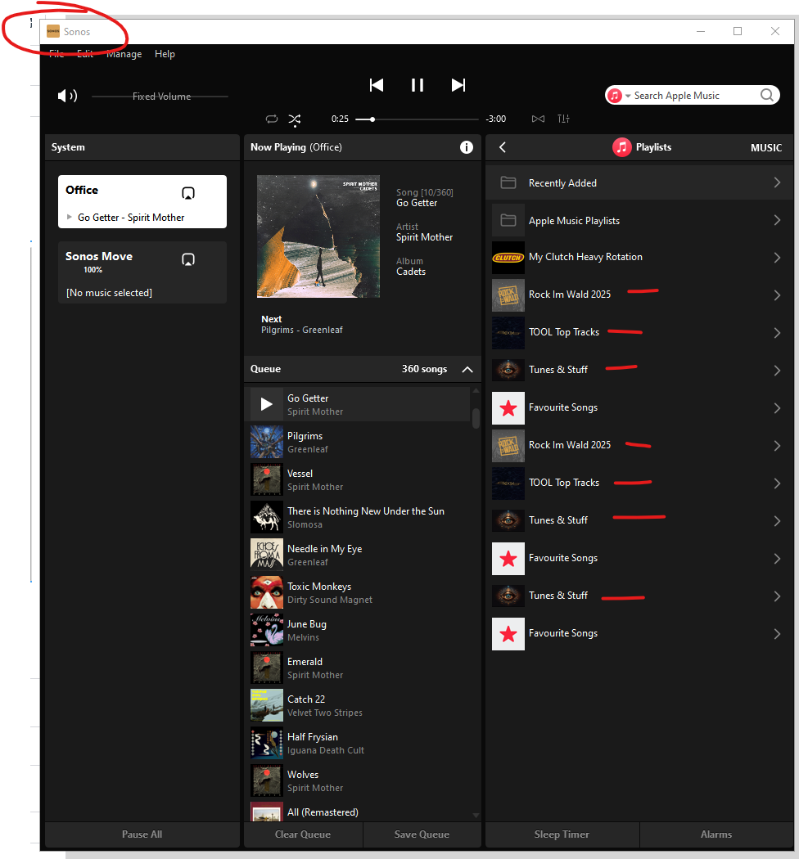Open the Manage menu
The width and height of the screenshot is (799, 859).
[124, 54]
